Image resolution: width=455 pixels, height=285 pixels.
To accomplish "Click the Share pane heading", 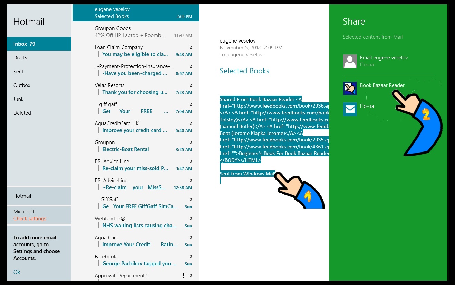I will tap(354, 21).
